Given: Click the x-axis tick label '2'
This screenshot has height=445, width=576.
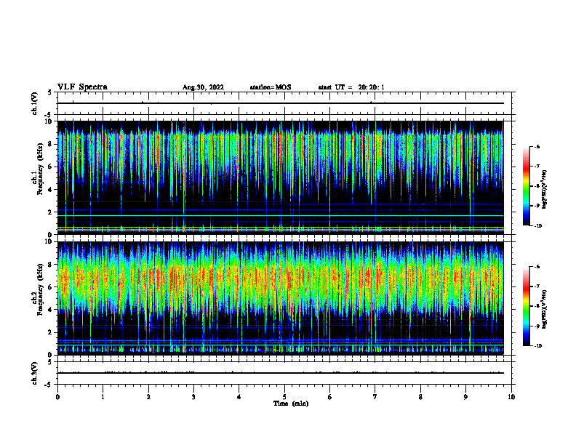Looking at the screenshot, I should pyautogui.click(x=148, y=397).
